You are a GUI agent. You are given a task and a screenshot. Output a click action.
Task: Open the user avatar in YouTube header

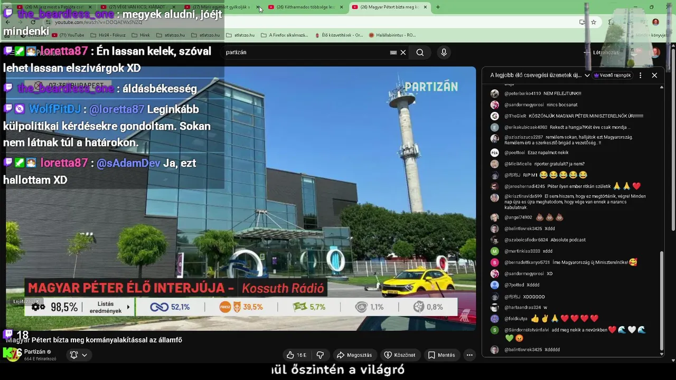click(655, 52)
